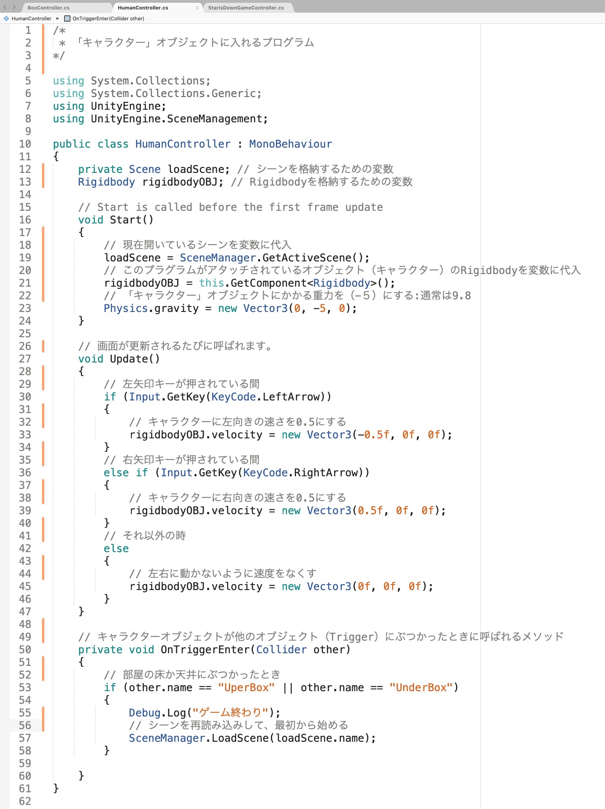
Task: Open the OnTriggerEnter member dropdown
Action: point(108,19)
